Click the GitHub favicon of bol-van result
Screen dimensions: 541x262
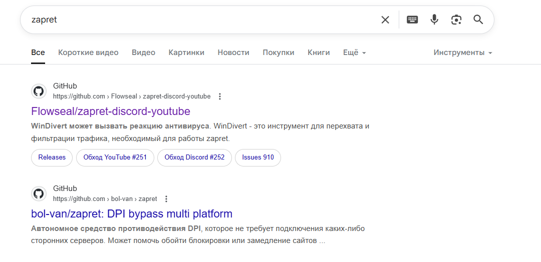pyautogui.click(x=39, y=194)
